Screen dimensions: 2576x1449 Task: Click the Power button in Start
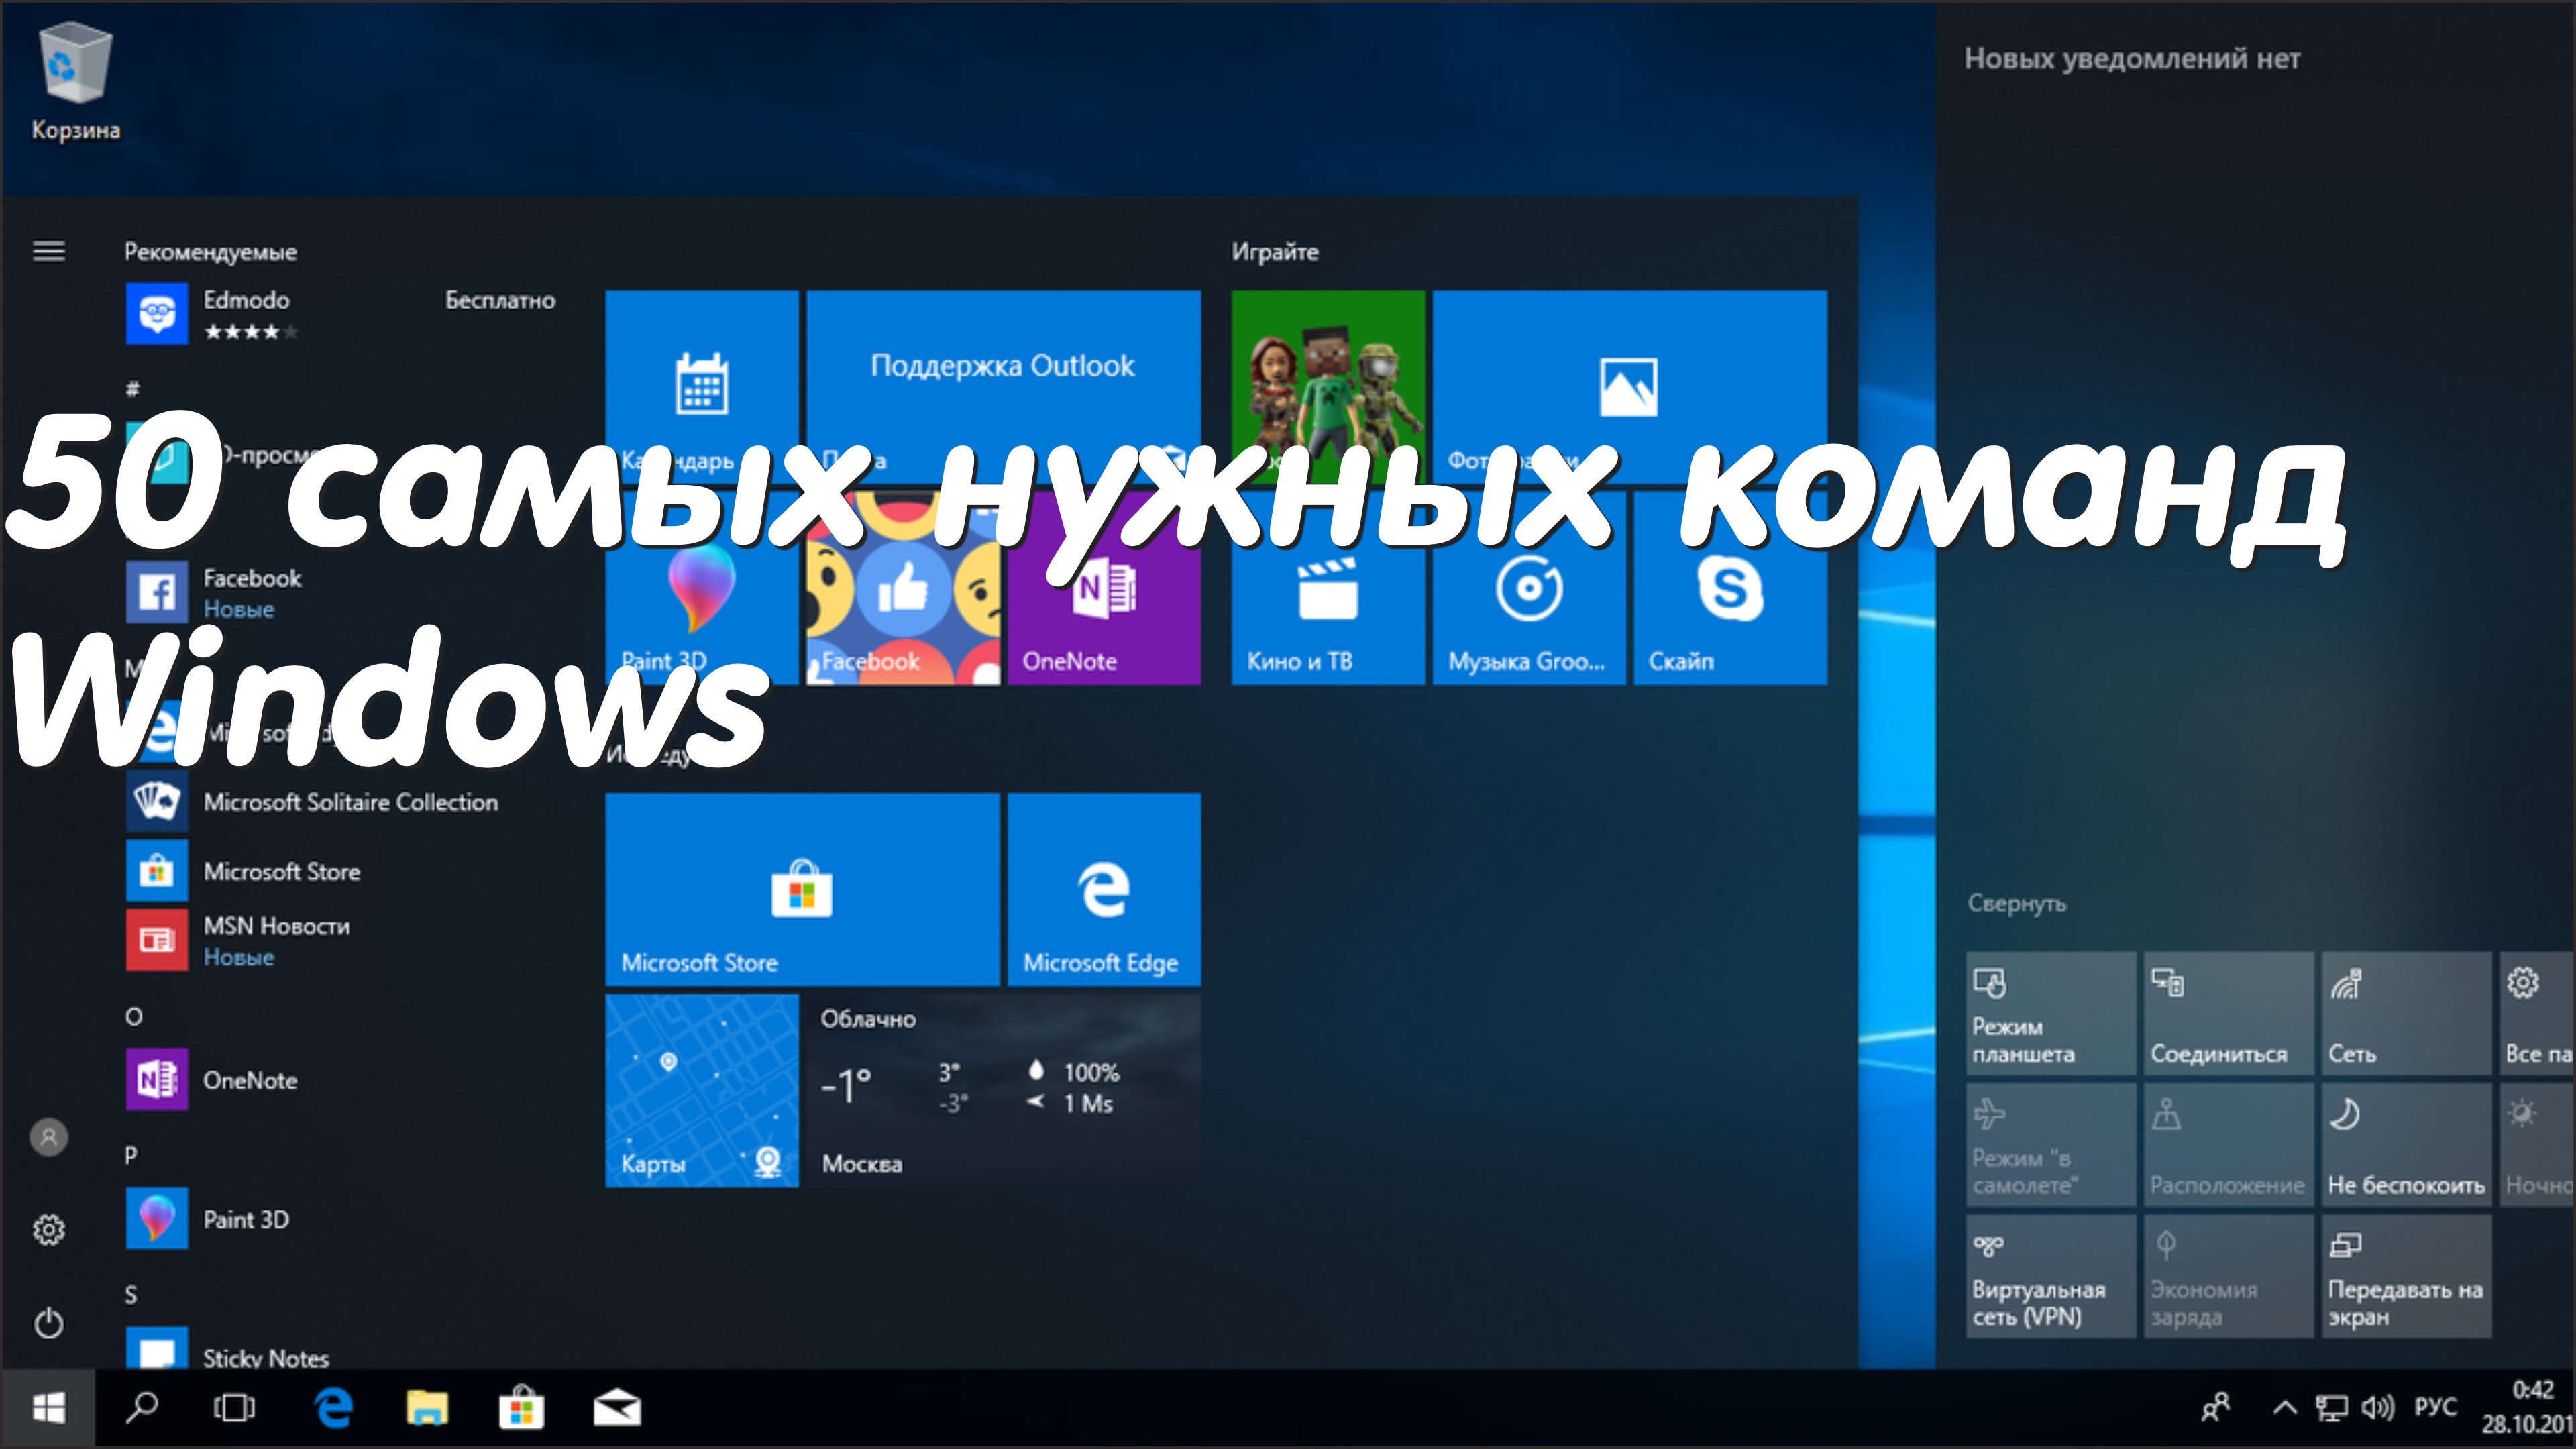point(49,1323)
